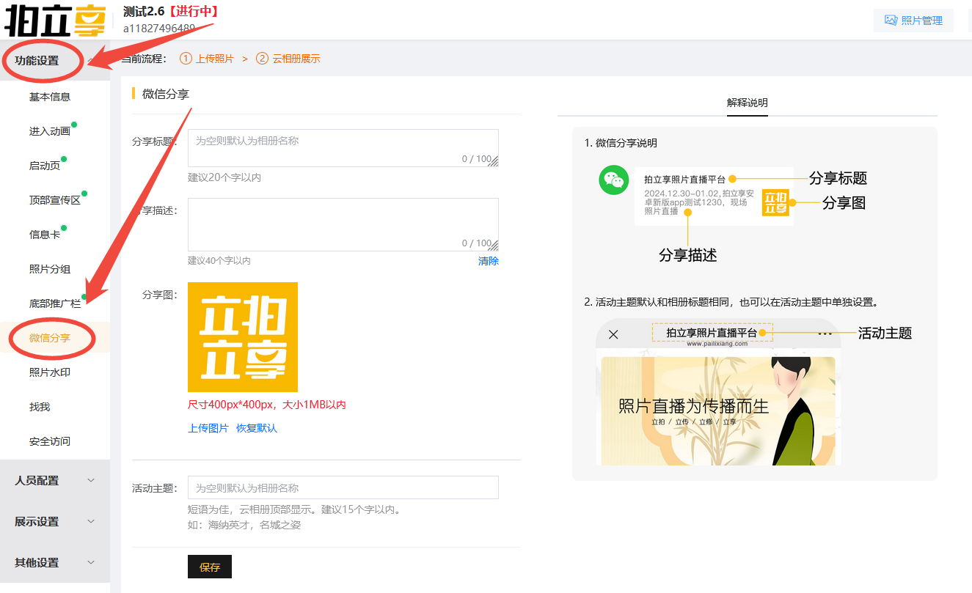Open 基本信息 in the sidebar
The width and height of the screenshot is (972, 593).
[x=49, y=96]
